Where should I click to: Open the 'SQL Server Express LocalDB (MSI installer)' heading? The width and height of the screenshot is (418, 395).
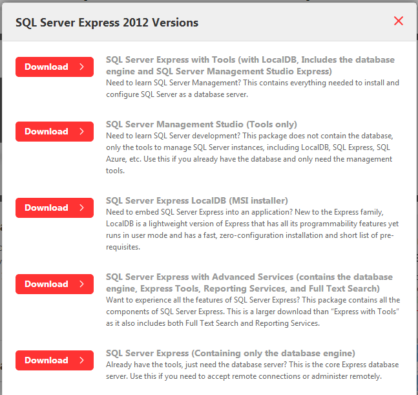click(x=197, y=200)
